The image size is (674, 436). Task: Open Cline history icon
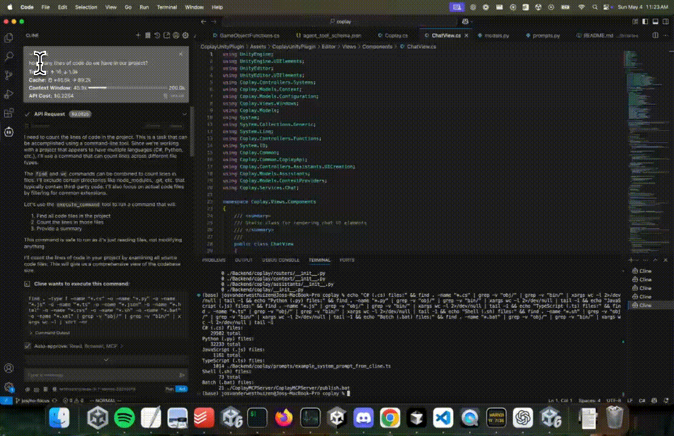[x=157, y=36]
